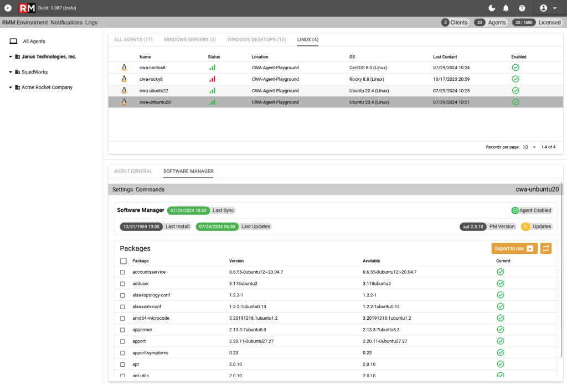Expand Janus Technologies, Inc. tree arrow
Viewport: 567px width, 385px height.
pos(11,57)
